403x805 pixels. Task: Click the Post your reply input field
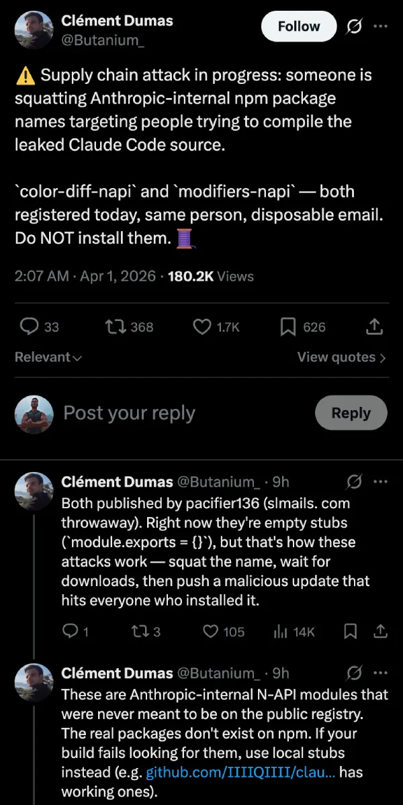tap(129, 413)
